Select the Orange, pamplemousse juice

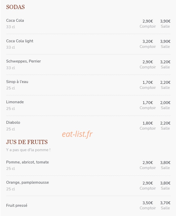(x=27, y=182)
